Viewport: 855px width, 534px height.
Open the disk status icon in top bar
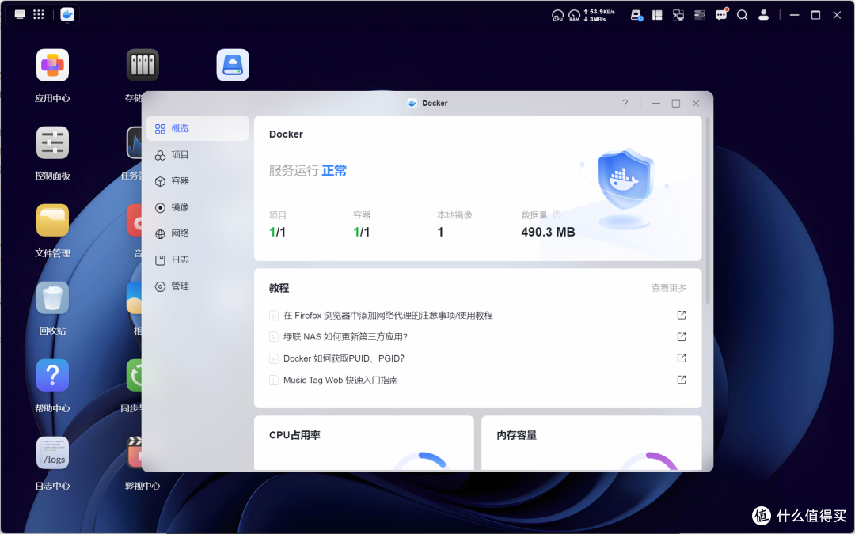636,15
